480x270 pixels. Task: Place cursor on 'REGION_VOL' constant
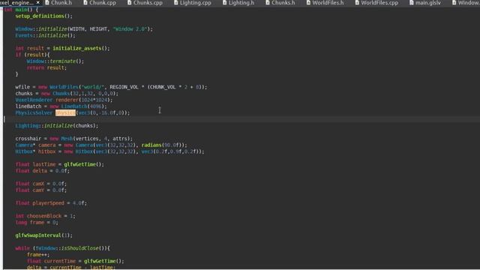[x=124, y=87]
